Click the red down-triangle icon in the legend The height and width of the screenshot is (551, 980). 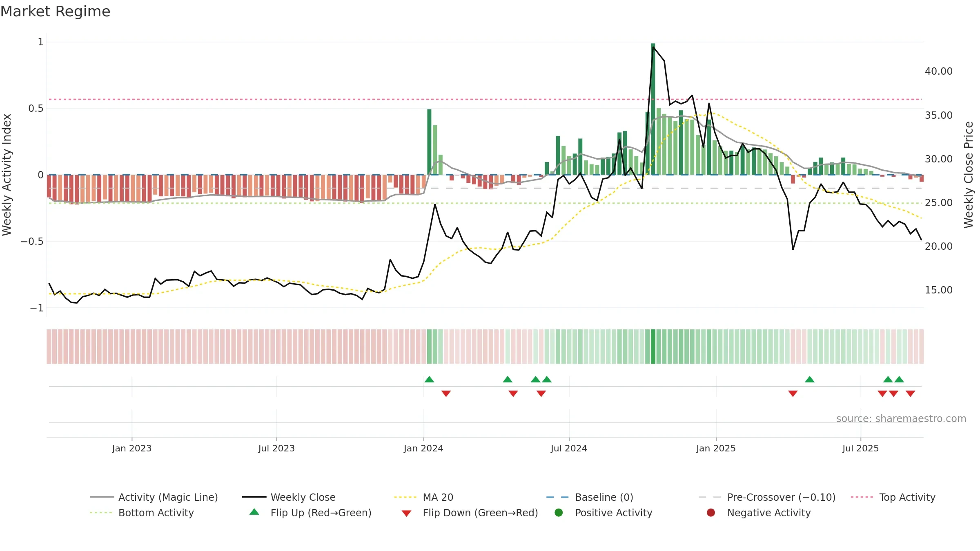click(406, 513)
